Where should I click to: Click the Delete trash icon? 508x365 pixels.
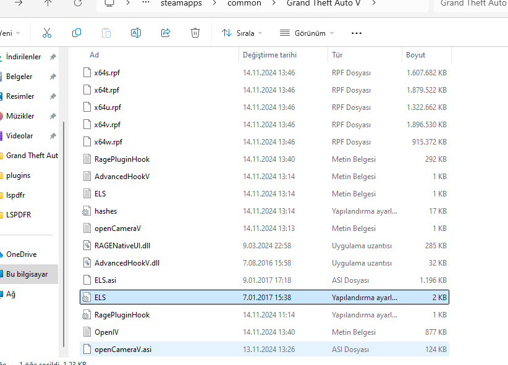[x=195, y=33]
